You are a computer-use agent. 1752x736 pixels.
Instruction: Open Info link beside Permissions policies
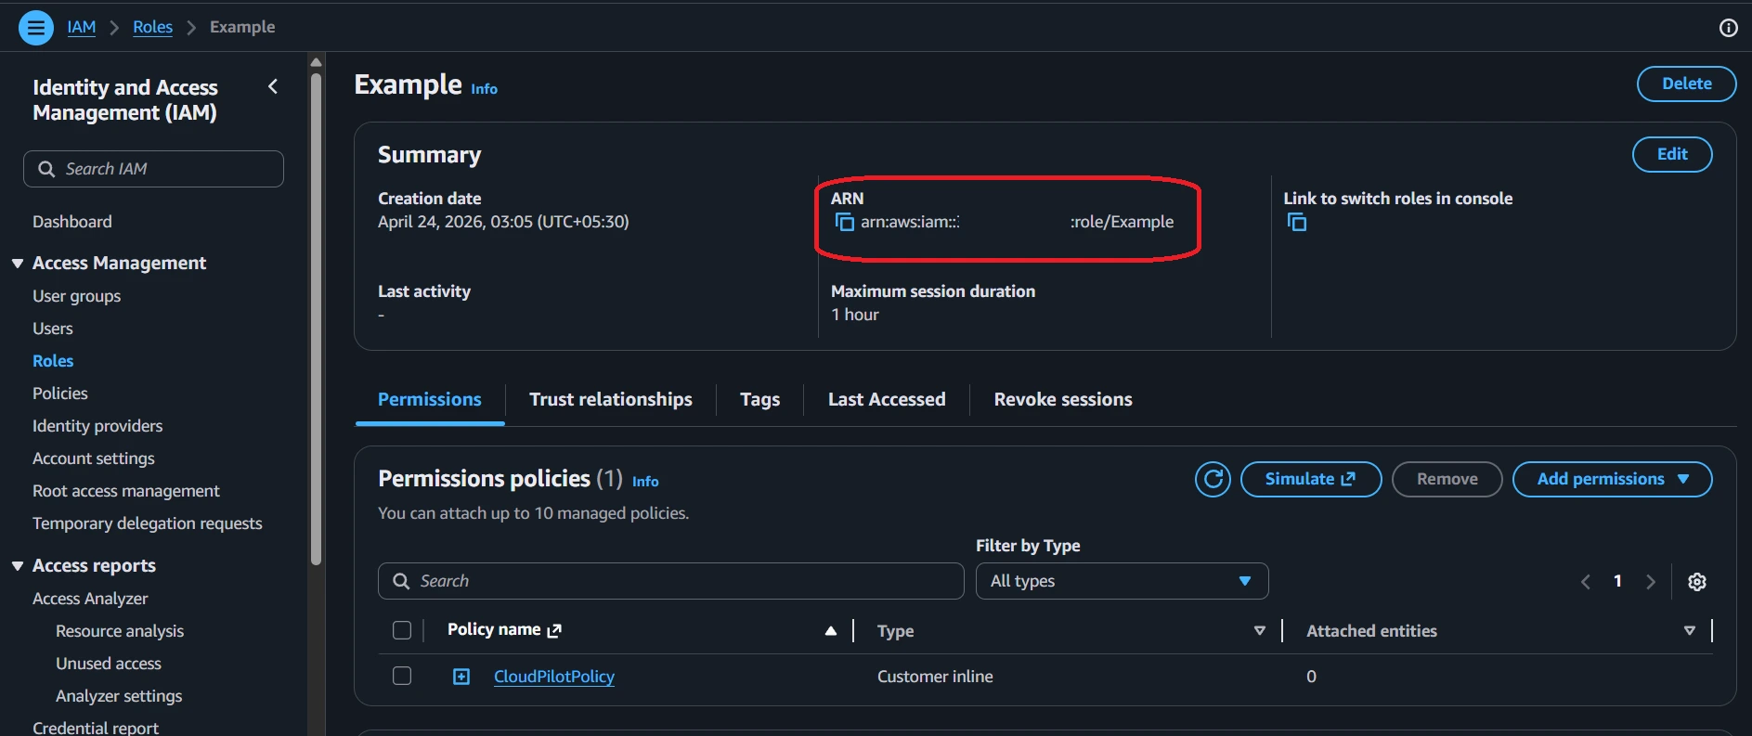pyautogui.click(x=645, y=482)
